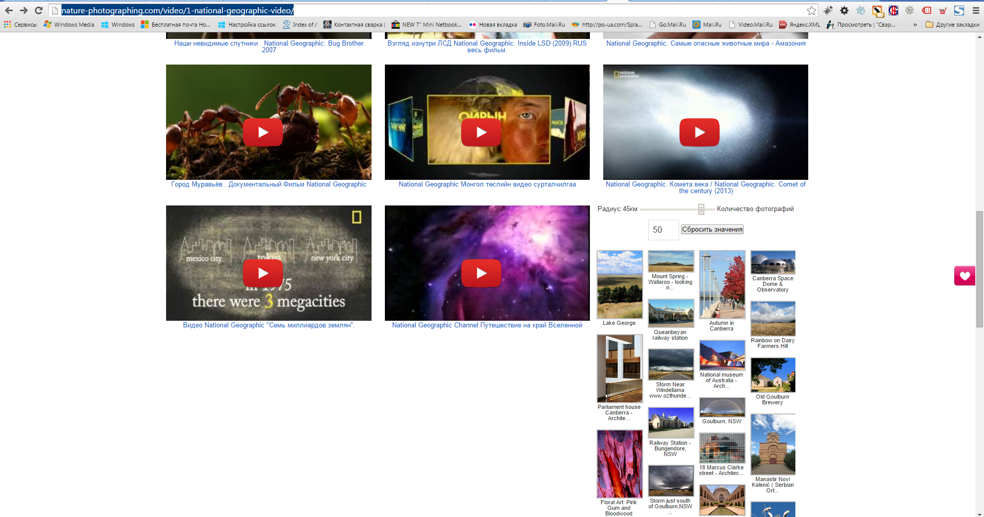Open the red price tag extension icon
The width and height of the screenshot is (984, 517).
point(927,10)
